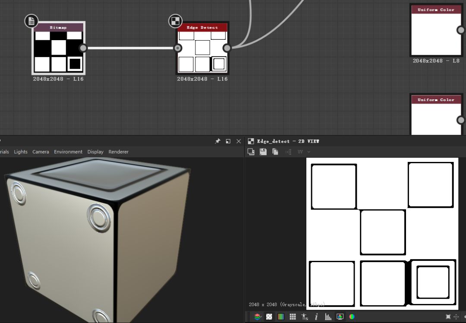Toggle the color gradient channel button

click(281, 317)
